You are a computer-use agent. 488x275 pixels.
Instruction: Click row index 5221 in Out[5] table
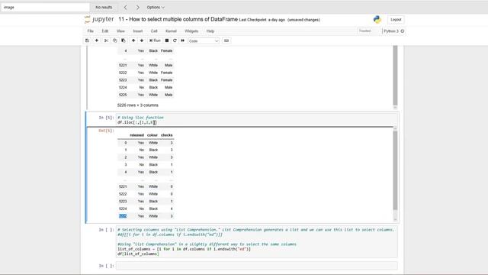point(123,186)
